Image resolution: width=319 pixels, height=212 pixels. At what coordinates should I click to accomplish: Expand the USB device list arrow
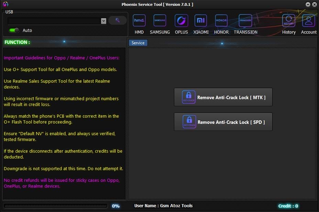[x=104, y=21]
